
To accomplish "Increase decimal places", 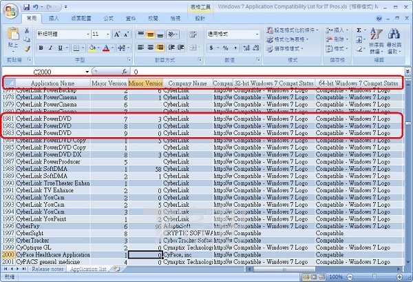I will click(x=246, y=48).
